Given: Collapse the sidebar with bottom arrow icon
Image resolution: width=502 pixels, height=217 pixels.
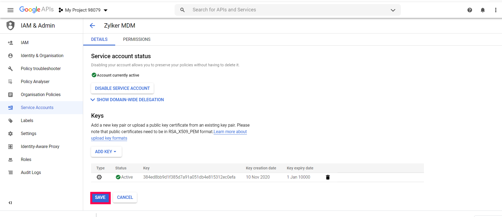Looking at the screenshot, I should coord(10,203).
